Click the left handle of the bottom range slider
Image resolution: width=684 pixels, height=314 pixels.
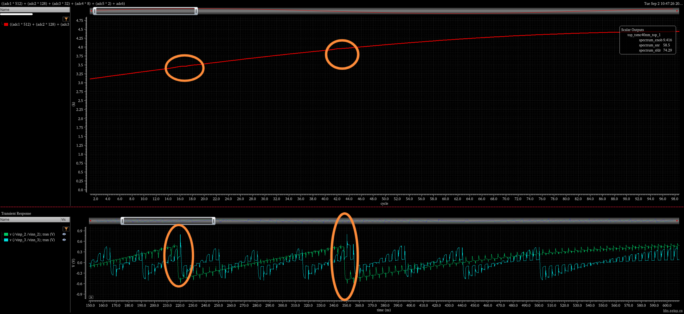122,221
